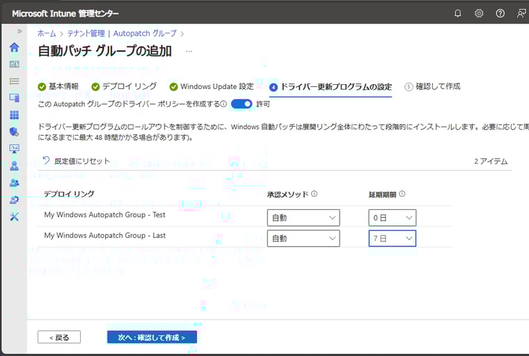Open the notifications bell icon
Viewport: 529px width, 356px height.
(x=457, y=13)
